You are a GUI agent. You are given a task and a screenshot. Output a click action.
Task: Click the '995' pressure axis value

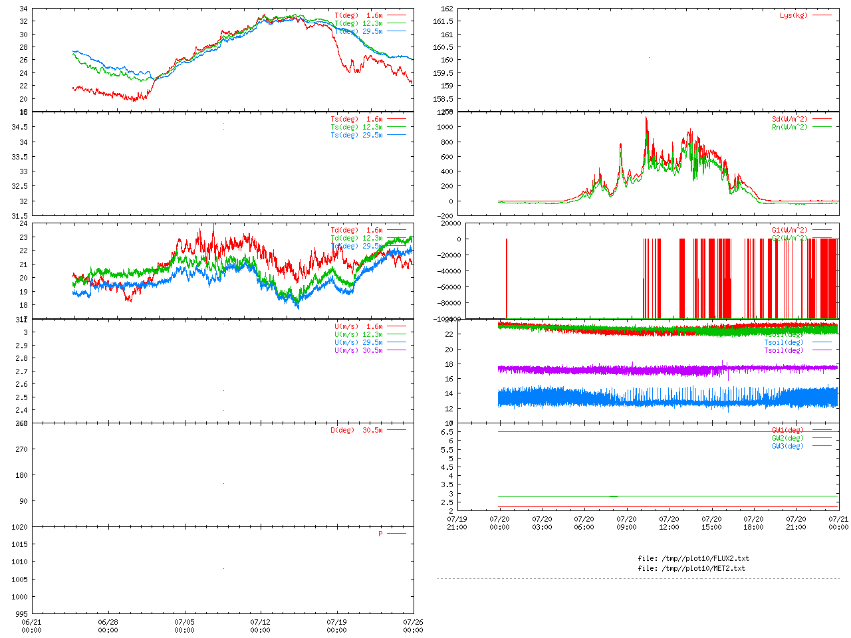(22, 614)
